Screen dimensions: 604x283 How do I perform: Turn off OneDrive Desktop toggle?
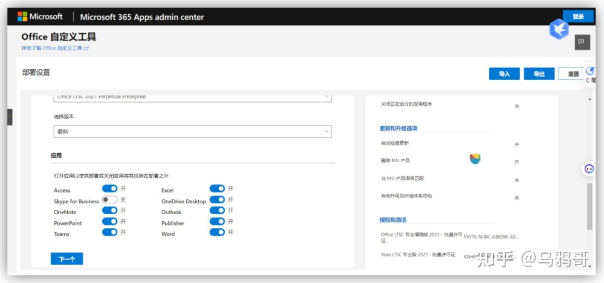click(217, 199)
